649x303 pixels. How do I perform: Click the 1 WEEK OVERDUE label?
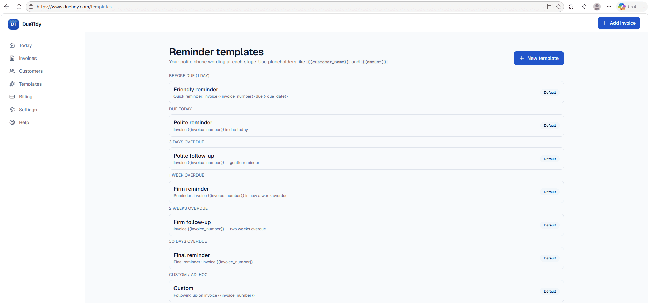[187, 175]
